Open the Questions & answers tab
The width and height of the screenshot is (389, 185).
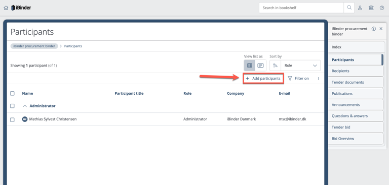pyautogui.click(x=356, y=116)
